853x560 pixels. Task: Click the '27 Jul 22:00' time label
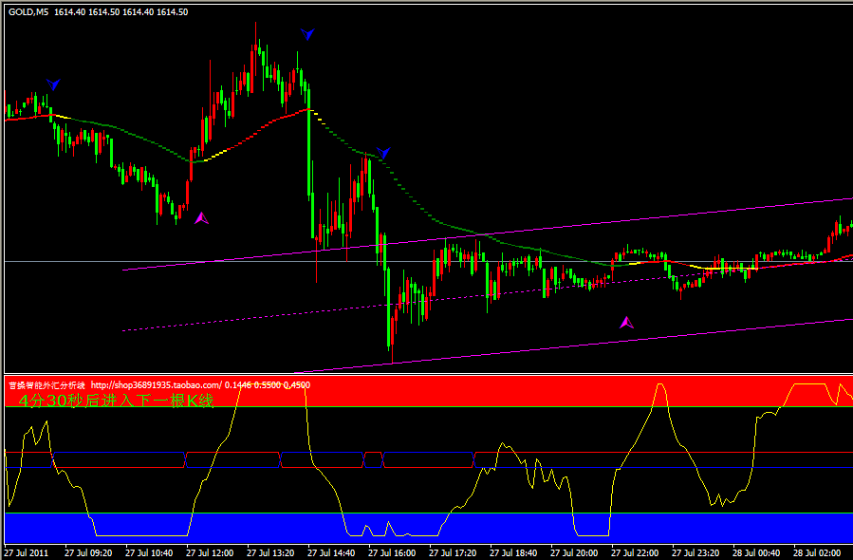[x=635, y=553]
